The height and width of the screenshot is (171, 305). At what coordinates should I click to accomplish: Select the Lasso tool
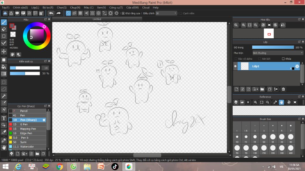tap(4, 89)
